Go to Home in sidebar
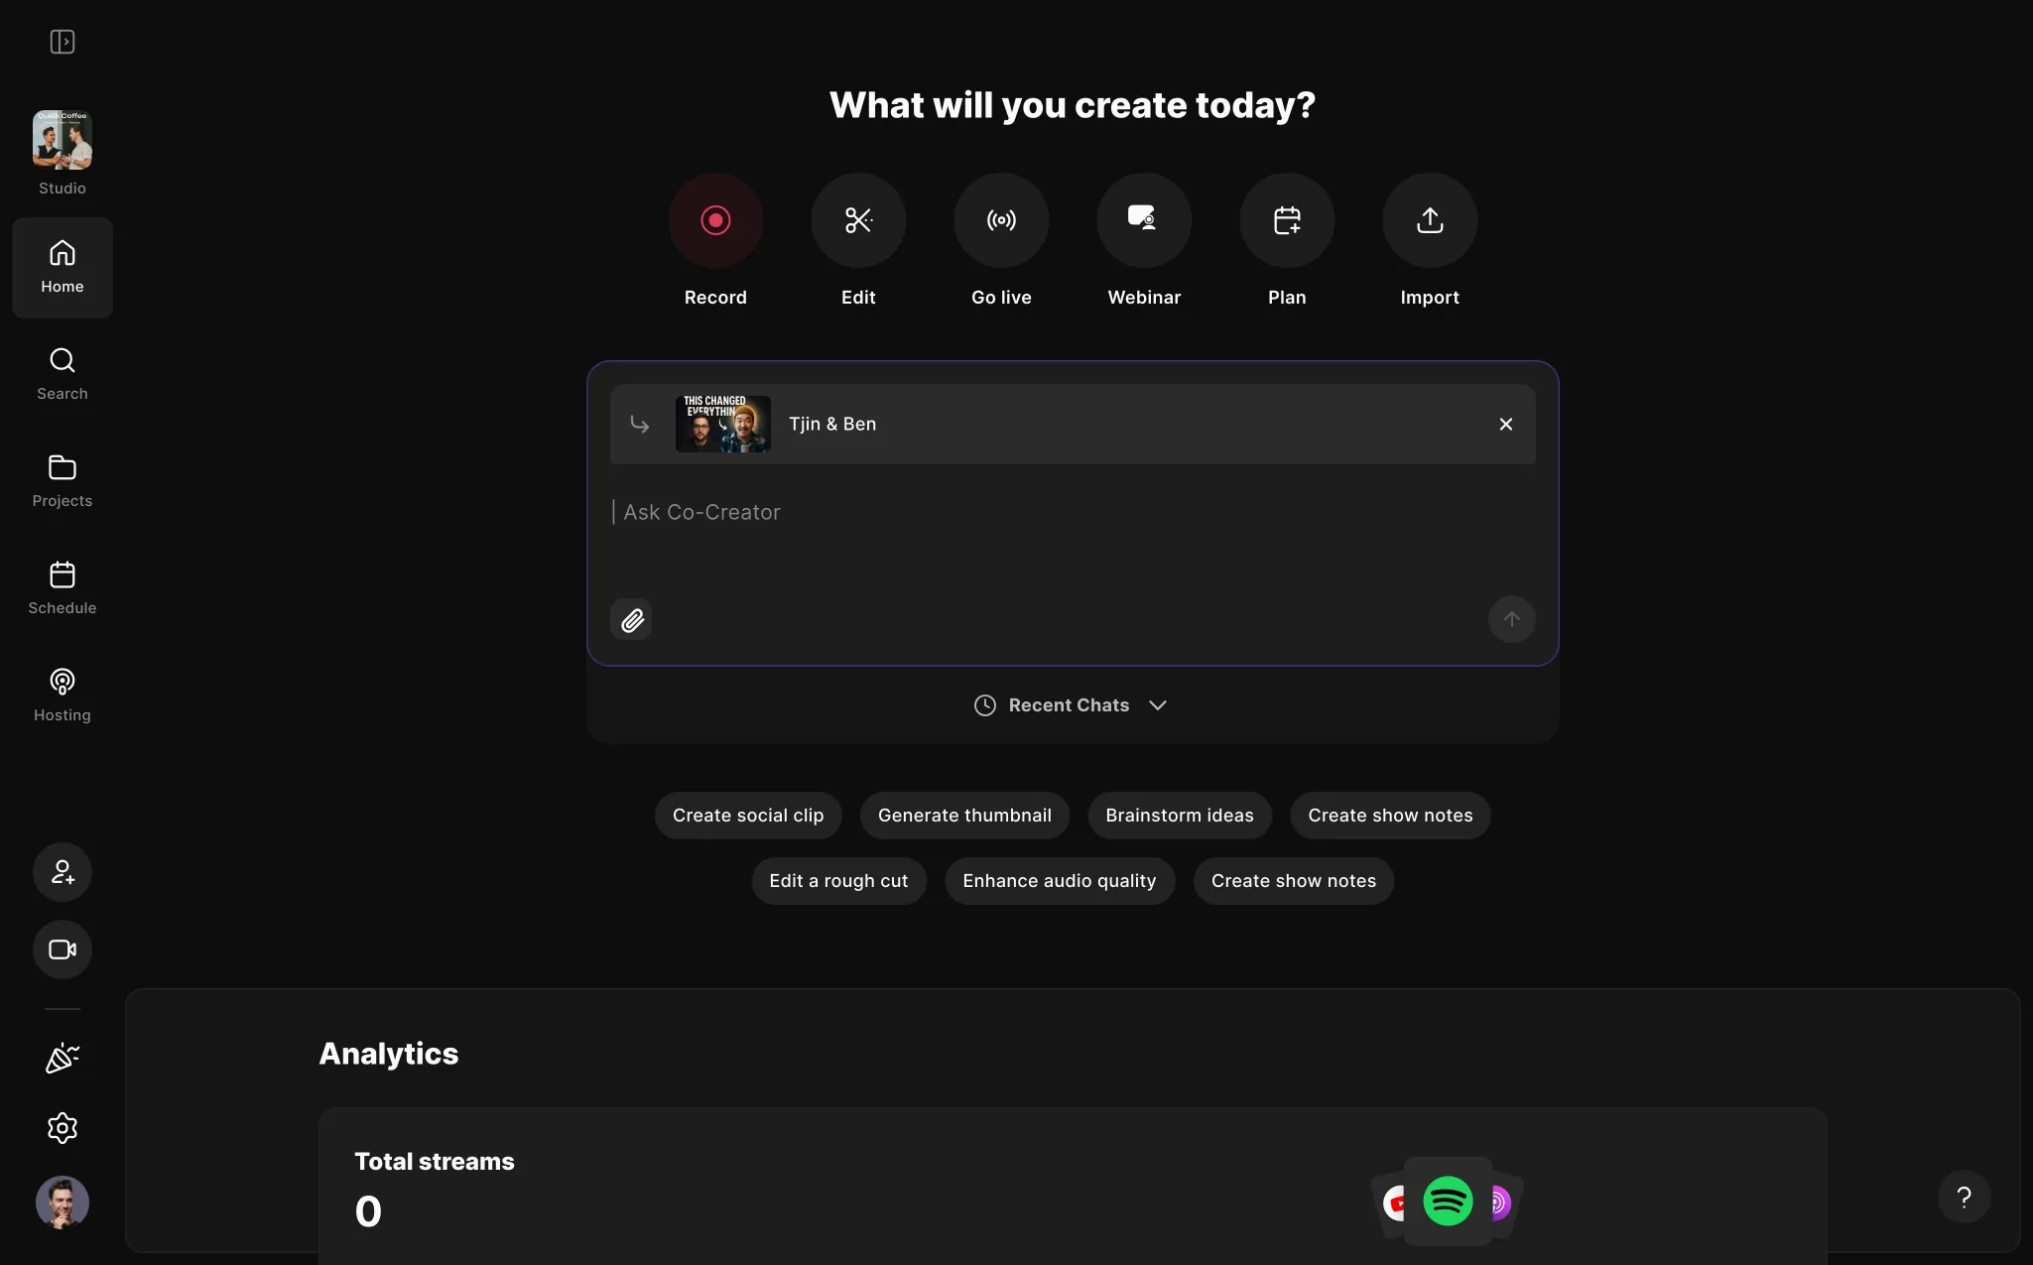Viewport: 2033px width, 1265px height. coord(63,268)
